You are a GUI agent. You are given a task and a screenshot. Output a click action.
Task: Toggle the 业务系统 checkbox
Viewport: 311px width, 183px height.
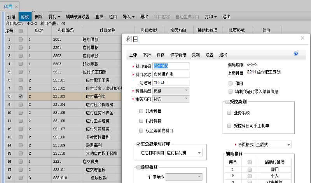pos(229,113)
